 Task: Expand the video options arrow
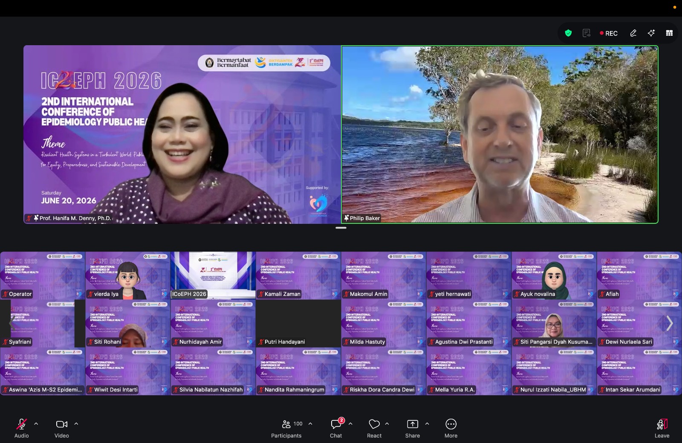[x=76, y=424]
